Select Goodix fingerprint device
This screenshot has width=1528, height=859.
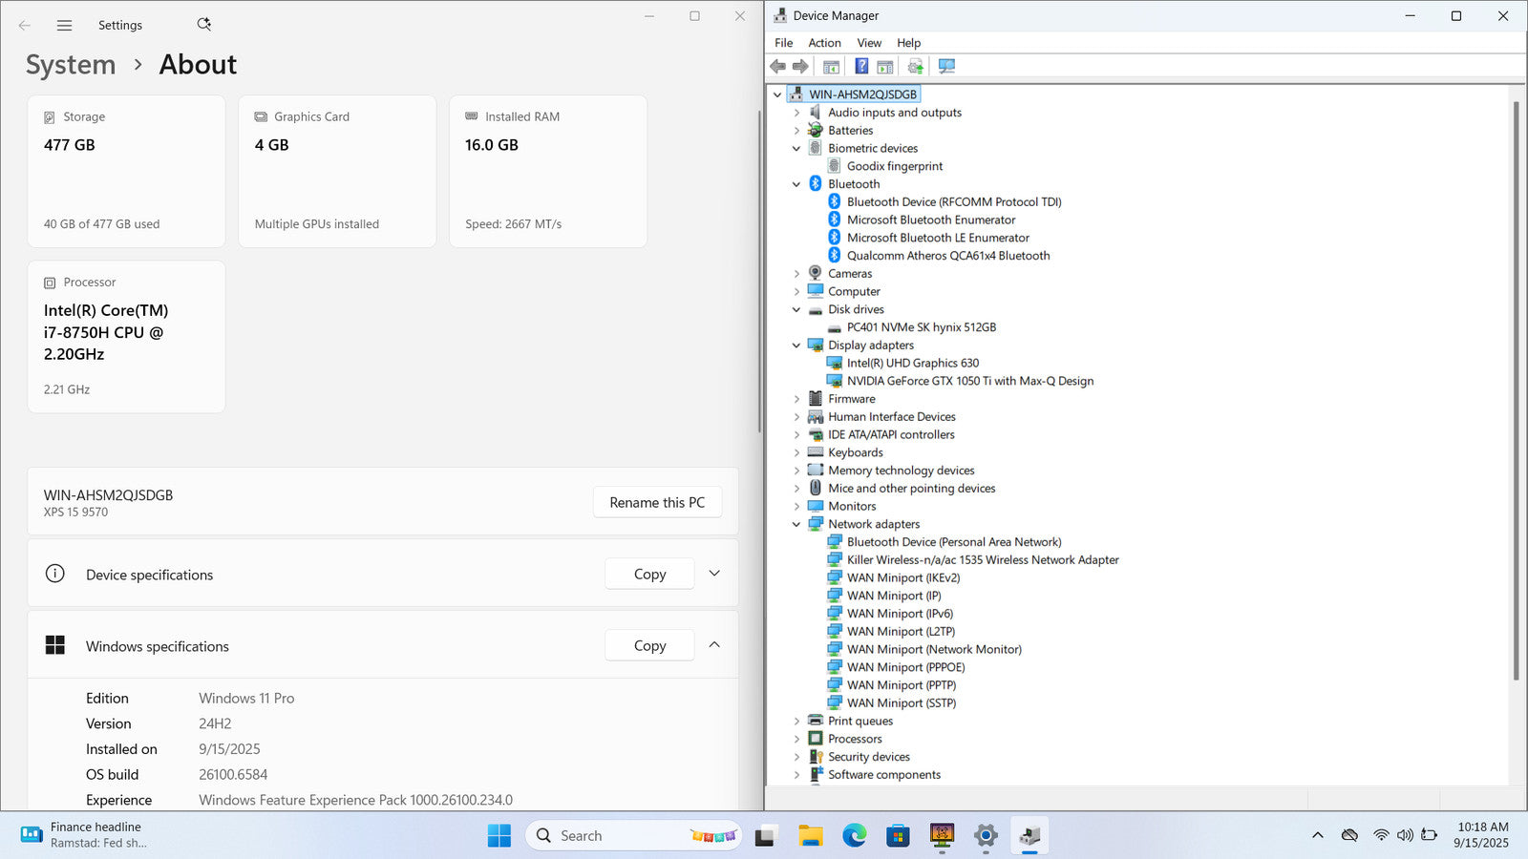894,166
